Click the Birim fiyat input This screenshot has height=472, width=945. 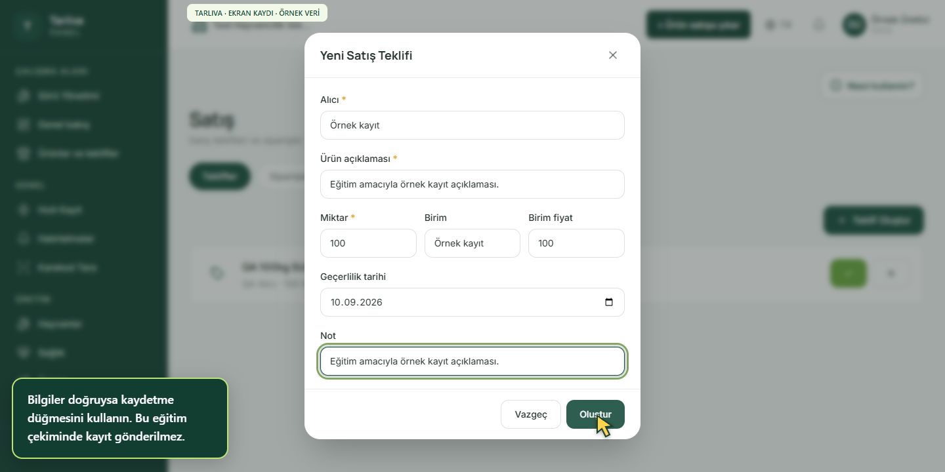tap(576, 243)
